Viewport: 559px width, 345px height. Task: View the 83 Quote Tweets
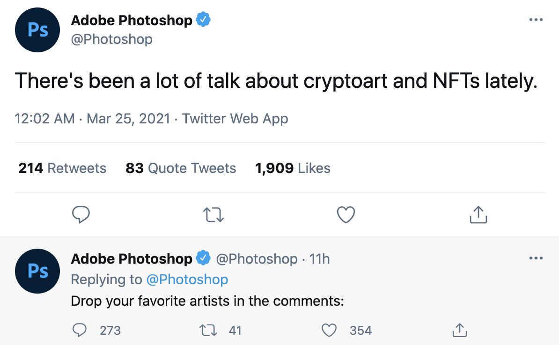[x=181, y=168]
